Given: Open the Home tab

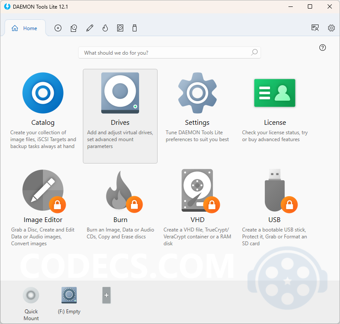Looking at the screenshot, I should [x=25, y=28].
